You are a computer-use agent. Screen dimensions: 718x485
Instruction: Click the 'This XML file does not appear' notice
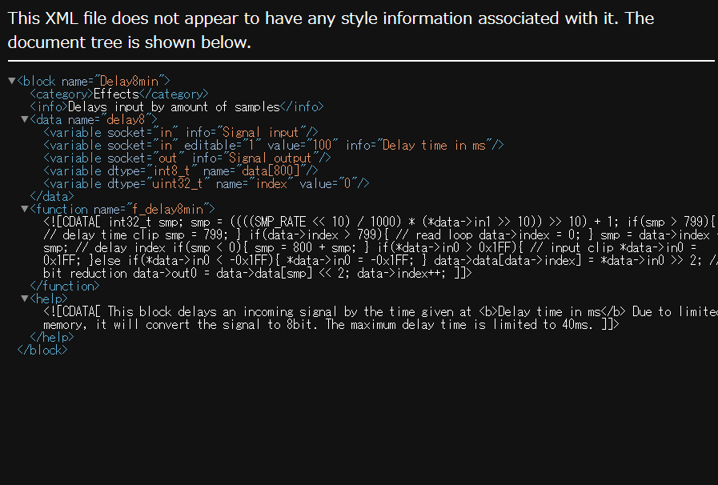point(331,30)
